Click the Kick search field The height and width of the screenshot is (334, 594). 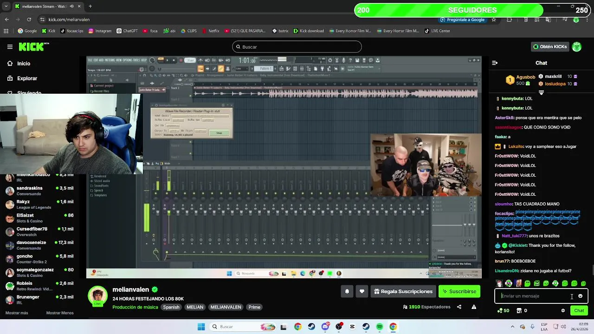(x=297, y=47)
